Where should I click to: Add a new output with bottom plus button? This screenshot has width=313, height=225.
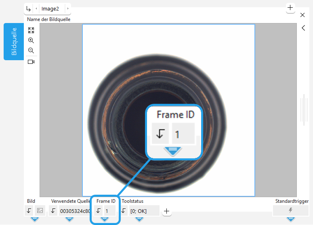tap(167, 211)
